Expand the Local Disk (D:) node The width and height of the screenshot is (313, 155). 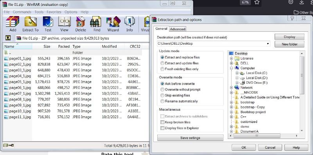pyautogui.click(x=237, y=78)
